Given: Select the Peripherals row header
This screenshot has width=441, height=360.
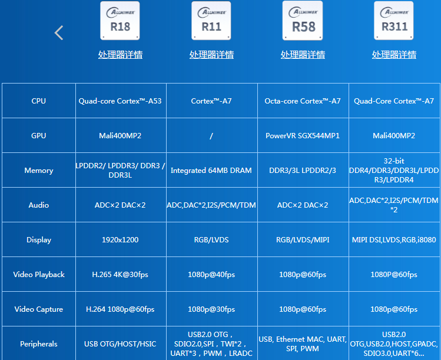Looking at the screenshot, I should (39, 344).
